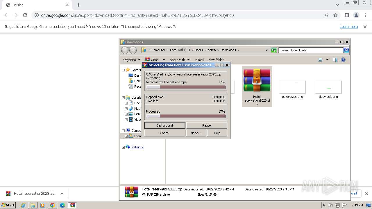Viewport: 372px width, 209px height.
Task: Click the Background button in WinRAR dialog
Action: pyautogui.click(x=165, y=125)
